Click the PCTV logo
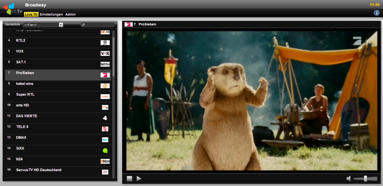This screenshot has width=383, height=186. (12, 9)
